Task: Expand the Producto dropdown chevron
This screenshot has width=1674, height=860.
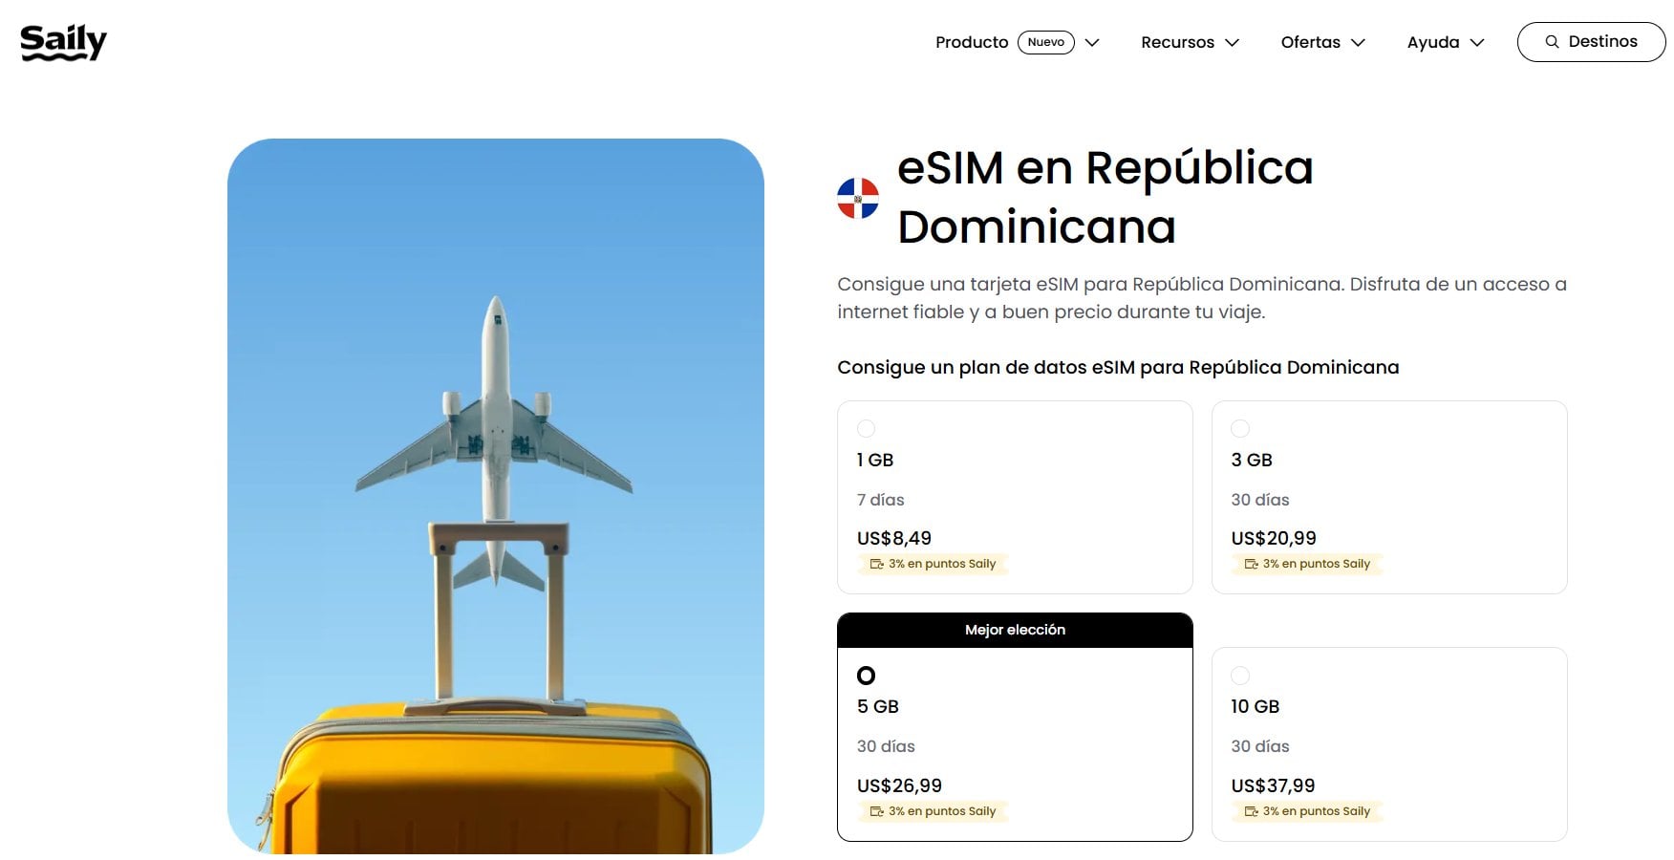Action: [1092, 43]
